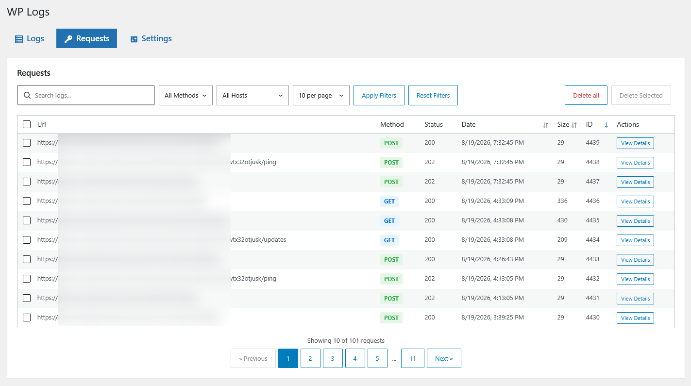Open the Settings tab
The image size is (691, 386).
tap(151, 38)
